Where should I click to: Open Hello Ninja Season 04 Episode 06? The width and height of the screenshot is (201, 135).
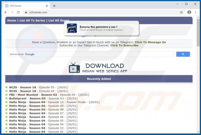pyautogui.click(x=43, y=117)
